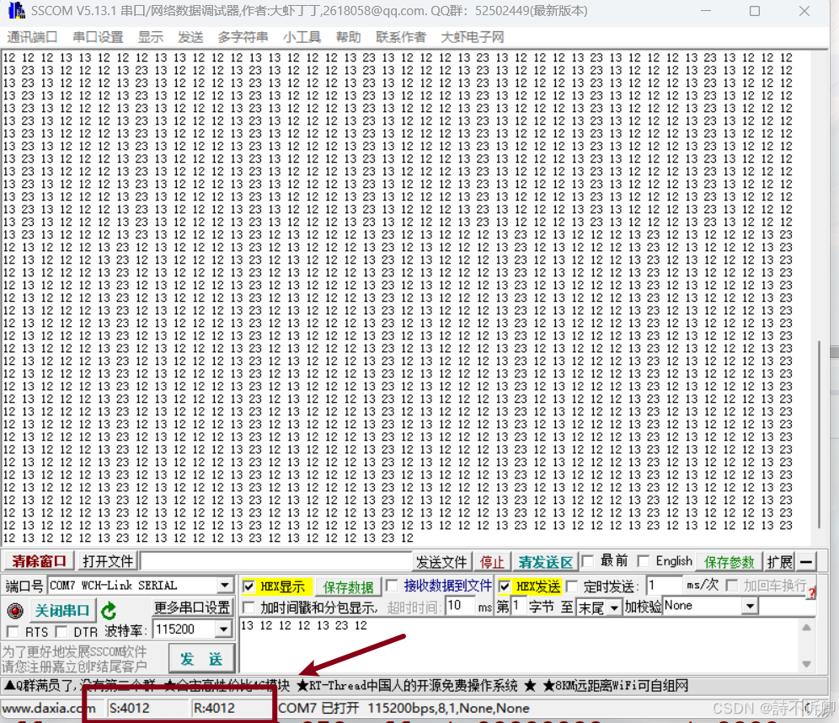Open the 小工具 menu
The width and height of the screenshot is (839, 723).
point(302,37)
